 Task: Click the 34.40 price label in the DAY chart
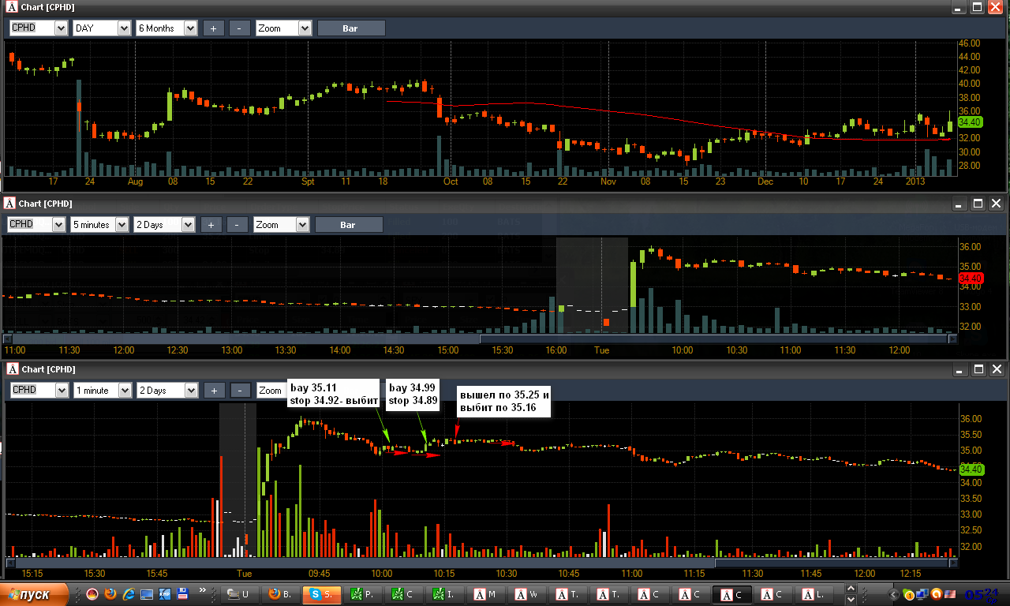tap(969, 122)
